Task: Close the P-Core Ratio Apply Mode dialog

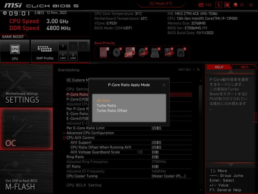Action: [x=164, y=85]
